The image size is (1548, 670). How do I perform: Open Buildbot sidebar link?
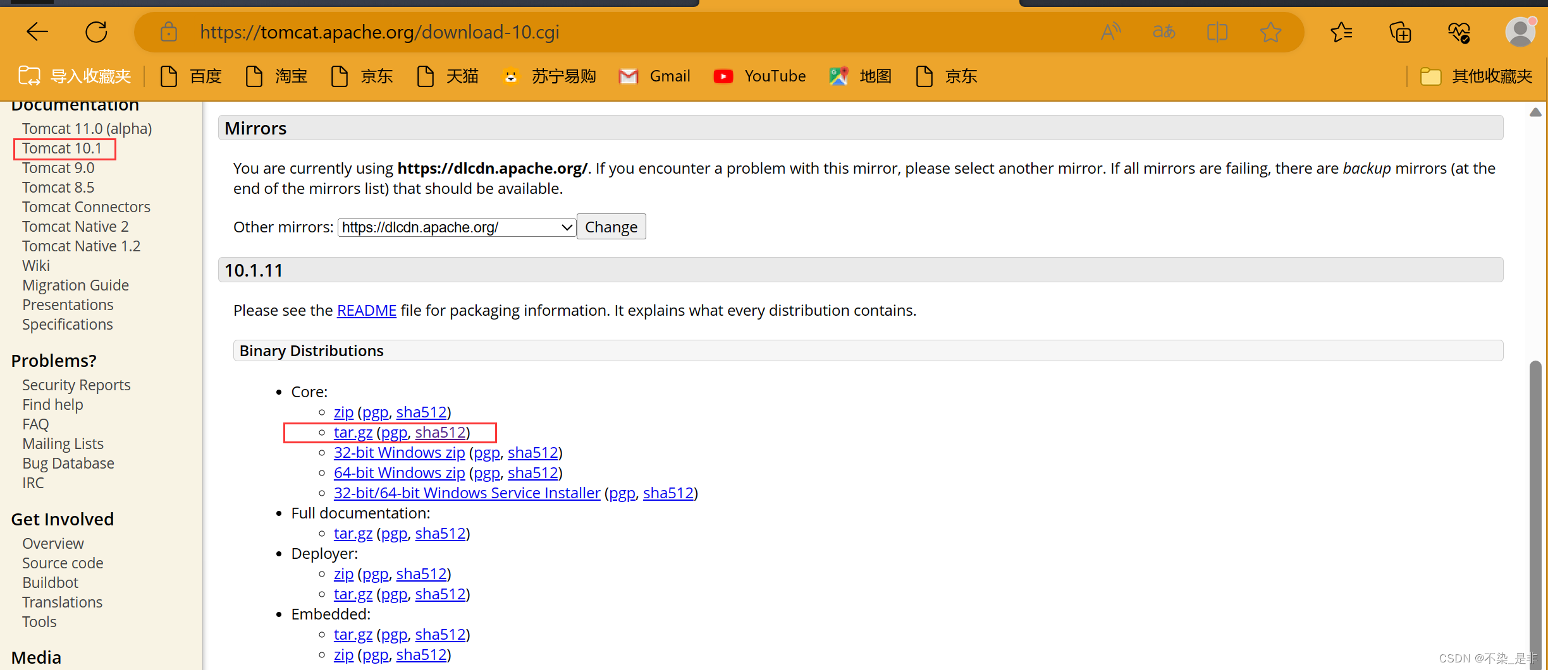click(51, 583)
